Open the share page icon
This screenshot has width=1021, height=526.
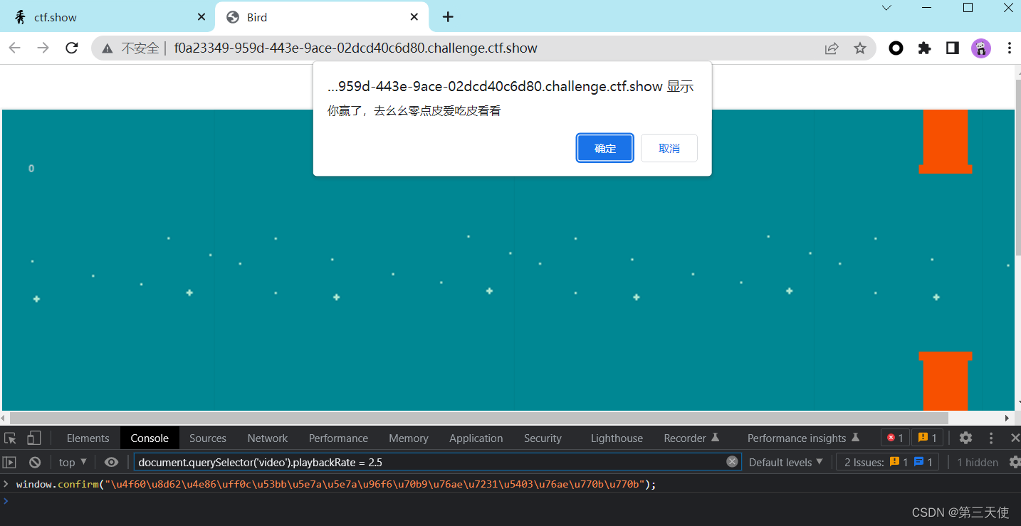click(831, 48)
